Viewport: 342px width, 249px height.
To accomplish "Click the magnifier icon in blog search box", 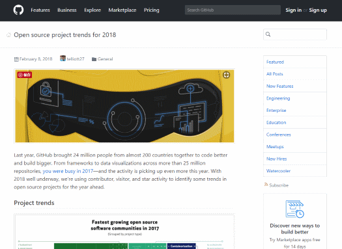I will coord(268,34).
